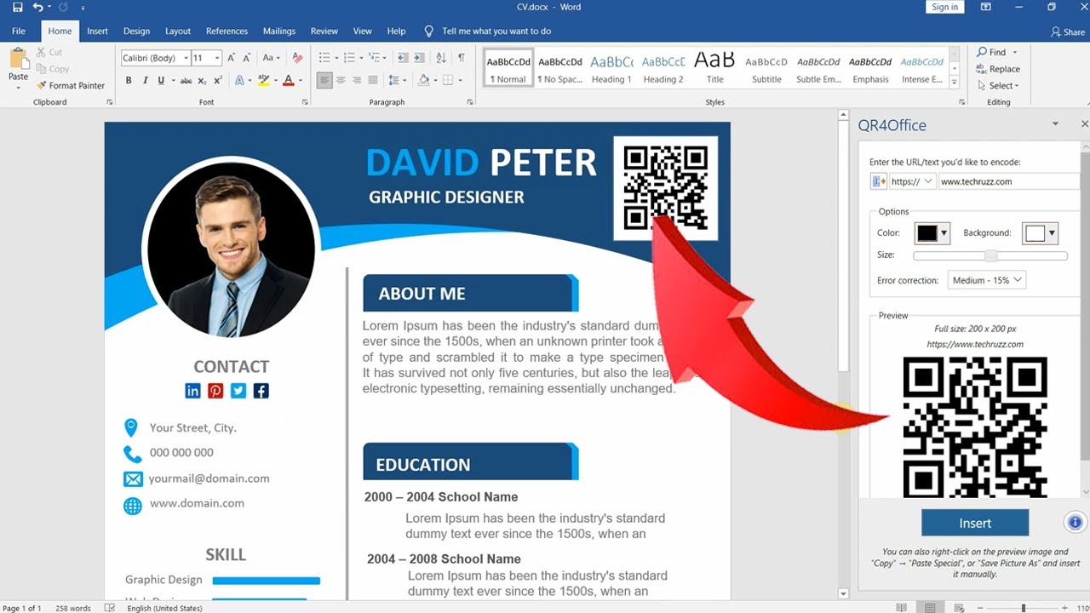This screenshot has width=1090, height=613.
Task: Open the Find dropdown arrow
Action: point(1015,52)
